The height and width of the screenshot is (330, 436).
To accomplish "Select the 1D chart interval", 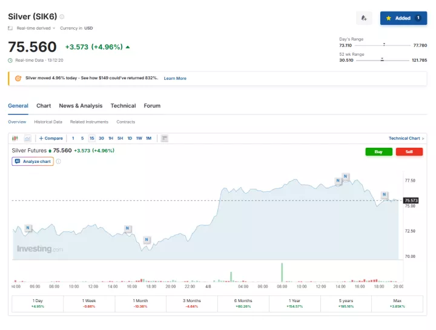I will [x=130, y=138].
